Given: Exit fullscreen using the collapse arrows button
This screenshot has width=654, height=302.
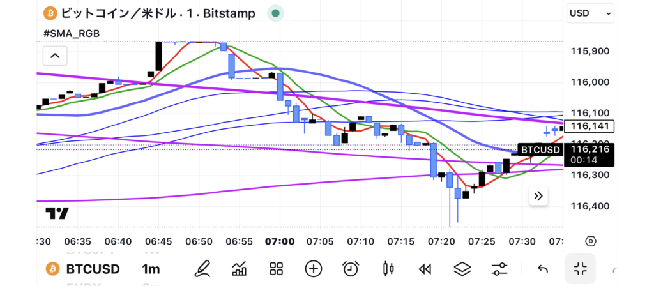Looking at the screenshot, I should click(x=581, y=269).
